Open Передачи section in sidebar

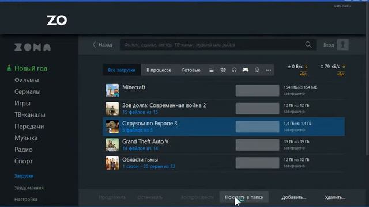[x=29, y=126]
